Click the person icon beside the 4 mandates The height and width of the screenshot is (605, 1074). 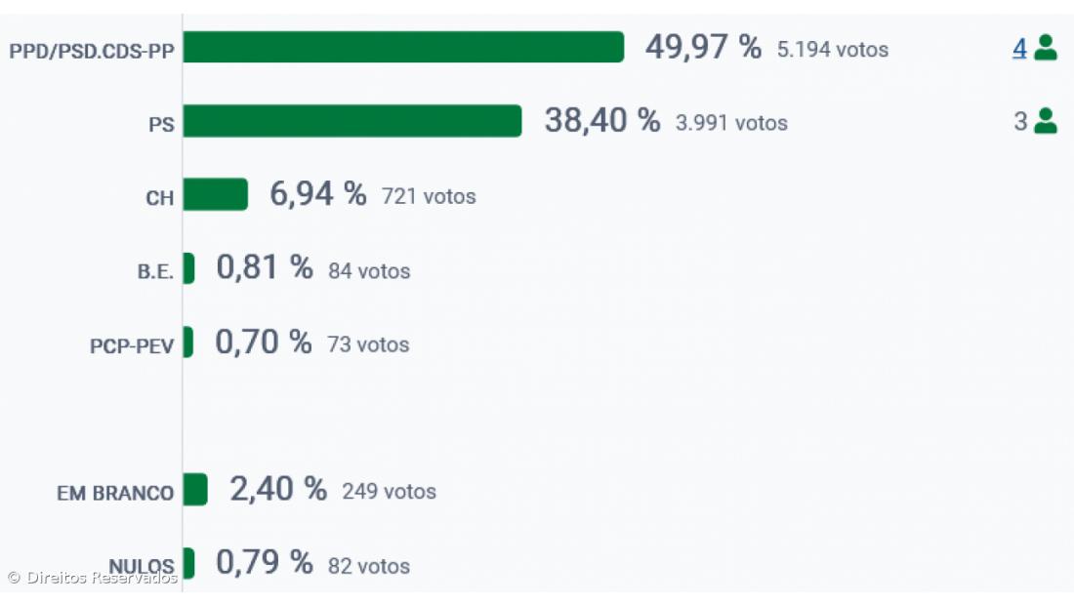[x=1045, y=47]
